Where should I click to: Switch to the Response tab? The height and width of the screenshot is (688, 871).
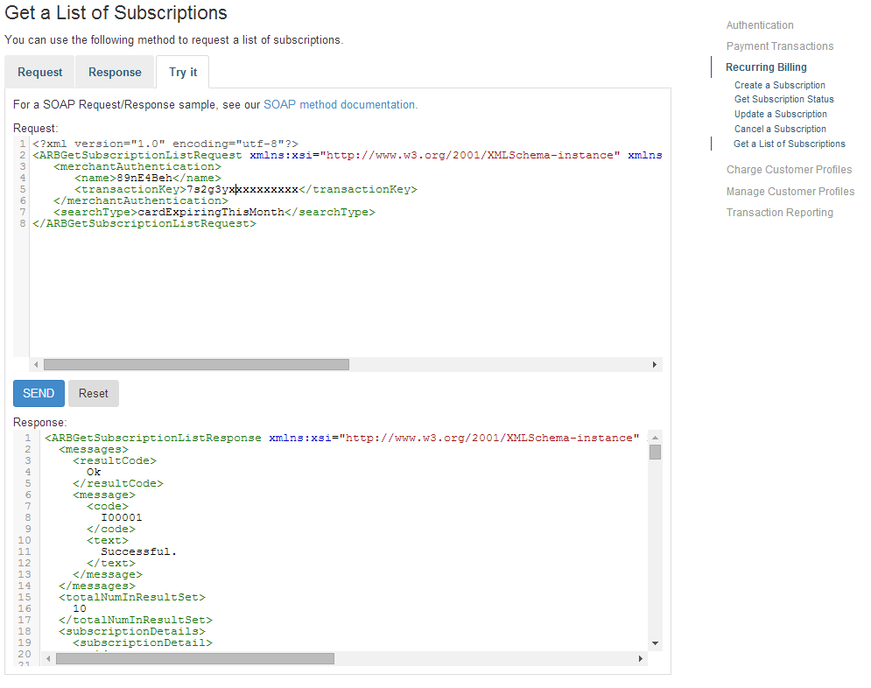[115, 73]
